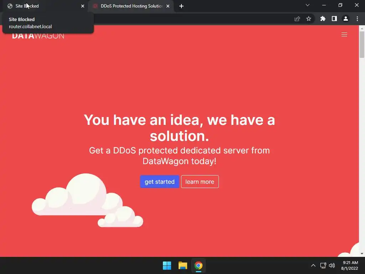Open the Chrome profile menu
365x274 pixels.
tap(346, 19)
